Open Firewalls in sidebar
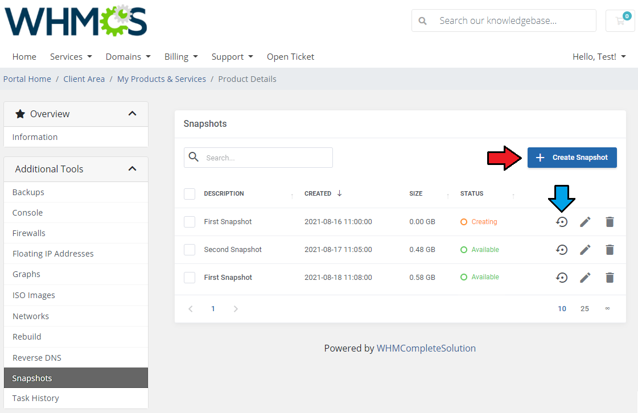 (x=76, y=233)
